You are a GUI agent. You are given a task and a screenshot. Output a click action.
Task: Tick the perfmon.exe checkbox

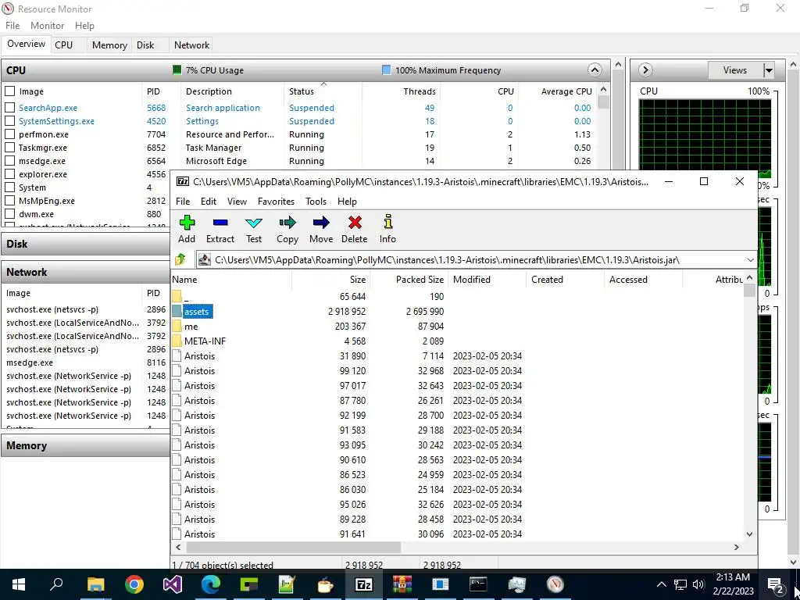click(x=9, y=134)
